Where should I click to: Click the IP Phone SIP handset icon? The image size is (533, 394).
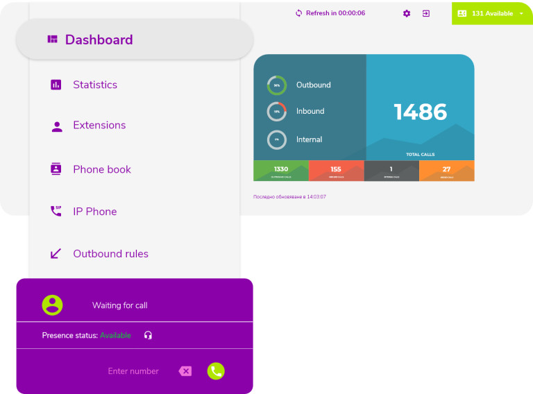point(56,211)
